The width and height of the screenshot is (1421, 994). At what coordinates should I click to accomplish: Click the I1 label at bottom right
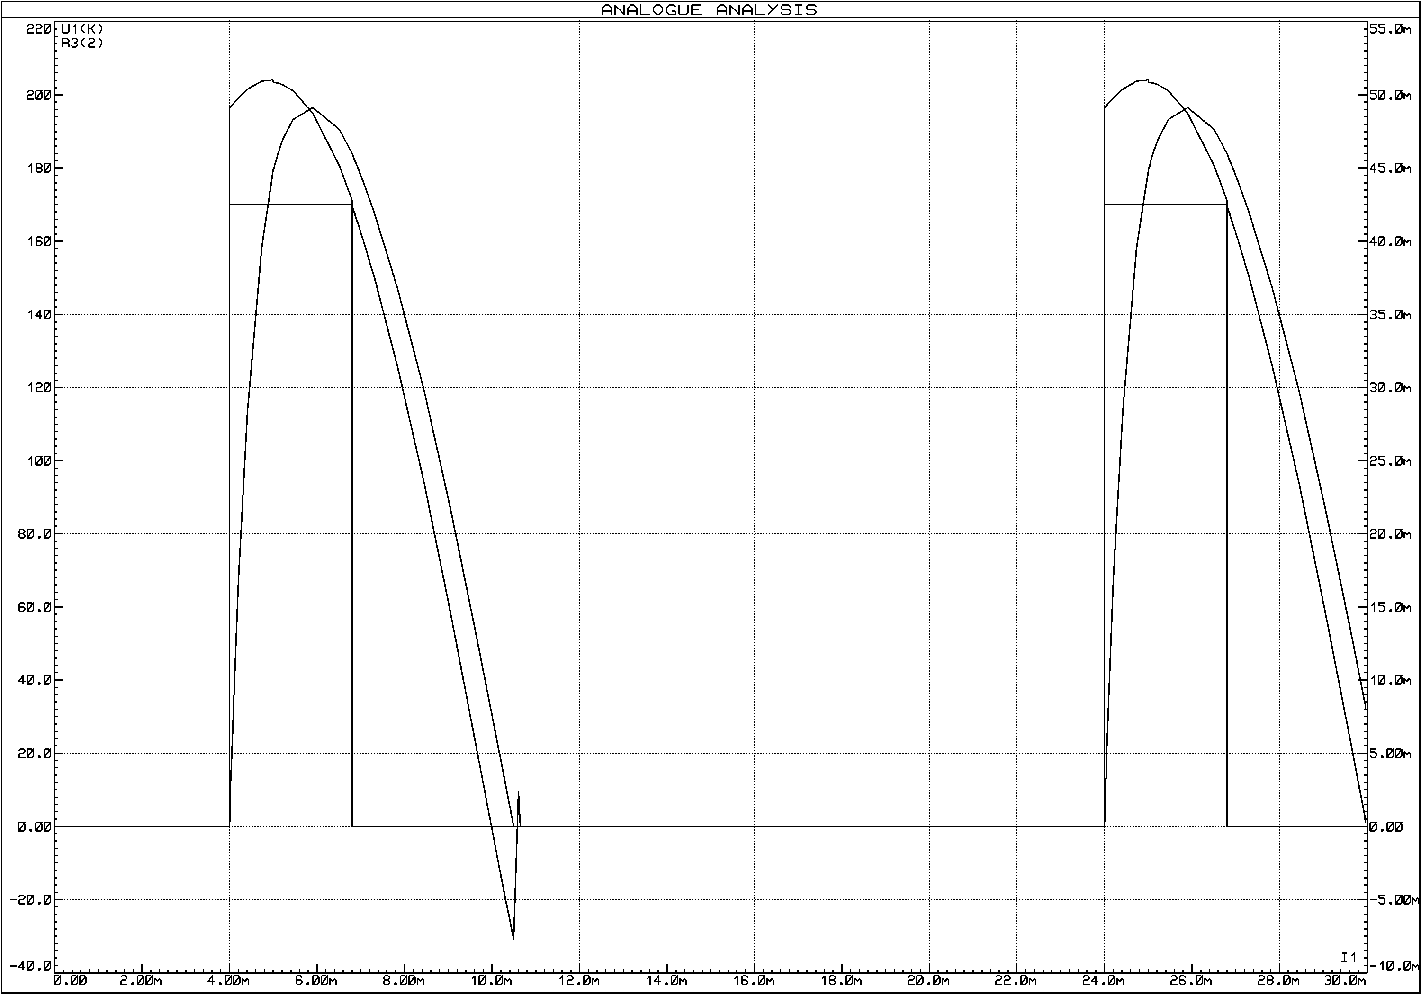point(1348,957)
